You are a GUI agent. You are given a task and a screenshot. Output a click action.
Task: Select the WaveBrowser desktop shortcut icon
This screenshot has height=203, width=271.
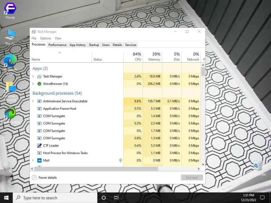coord(10,116)
